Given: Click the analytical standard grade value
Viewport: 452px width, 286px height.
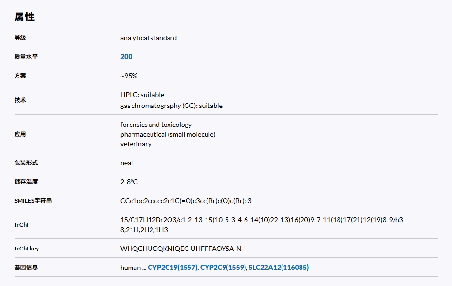Looking at the screenshot, I should click(x=149, y=38).
